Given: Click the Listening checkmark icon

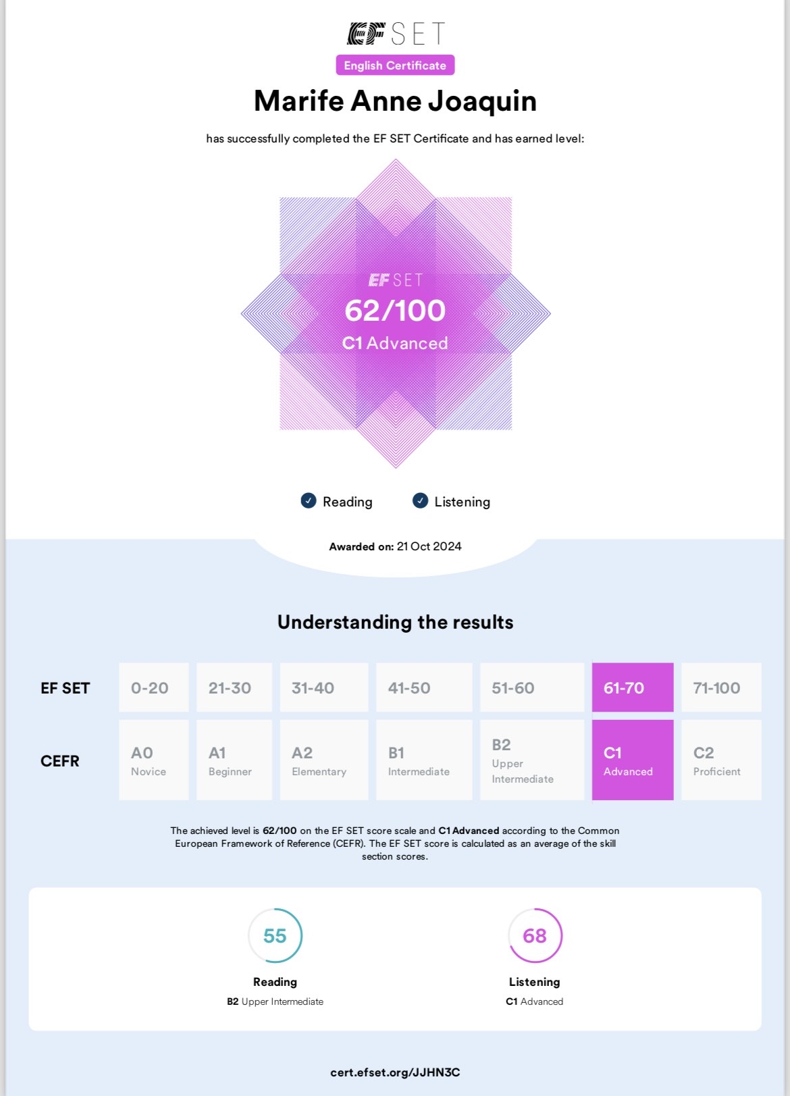Looking at the screenshot, I should pos(420,500).
